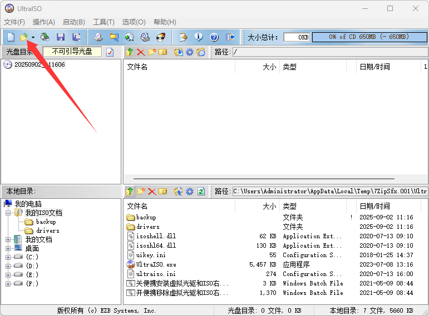Click the Convert image format icon
The width and height of the screenshot is (429, 316).
click(114, 37)
